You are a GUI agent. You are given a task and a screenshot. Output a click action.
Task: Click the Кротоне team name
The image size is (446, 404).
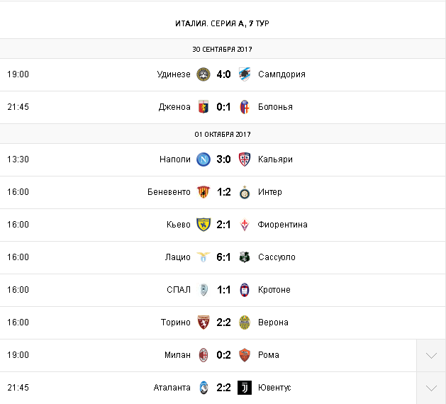tap(274, 290)
